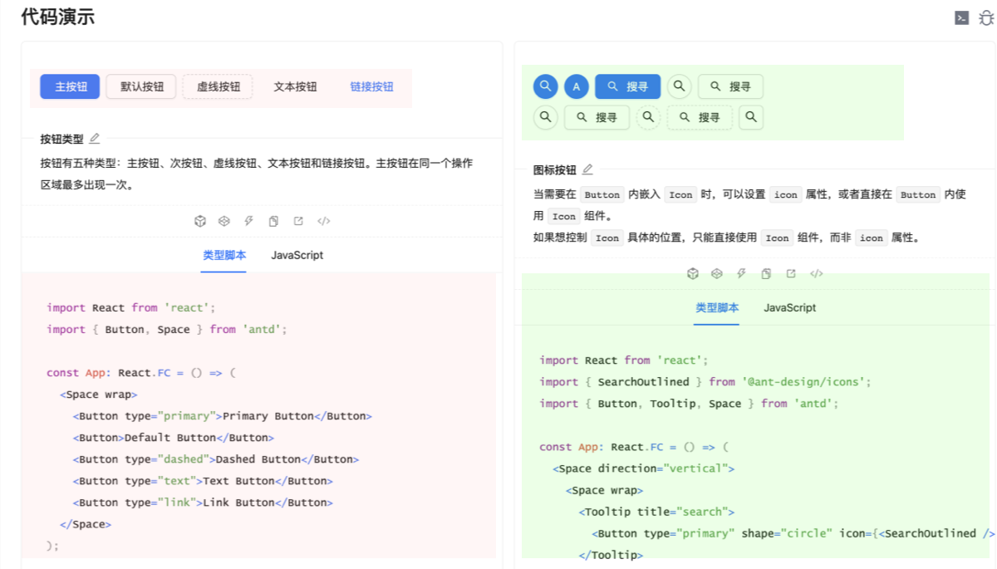The height and width of the screenshot is (569, 997).
Task: Click the 链接按钮 link button
Action: click(371, 86)
